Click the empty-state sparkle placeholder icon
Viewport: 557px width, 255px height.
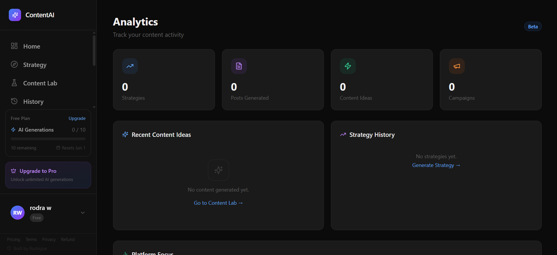[x=218, y=170]
